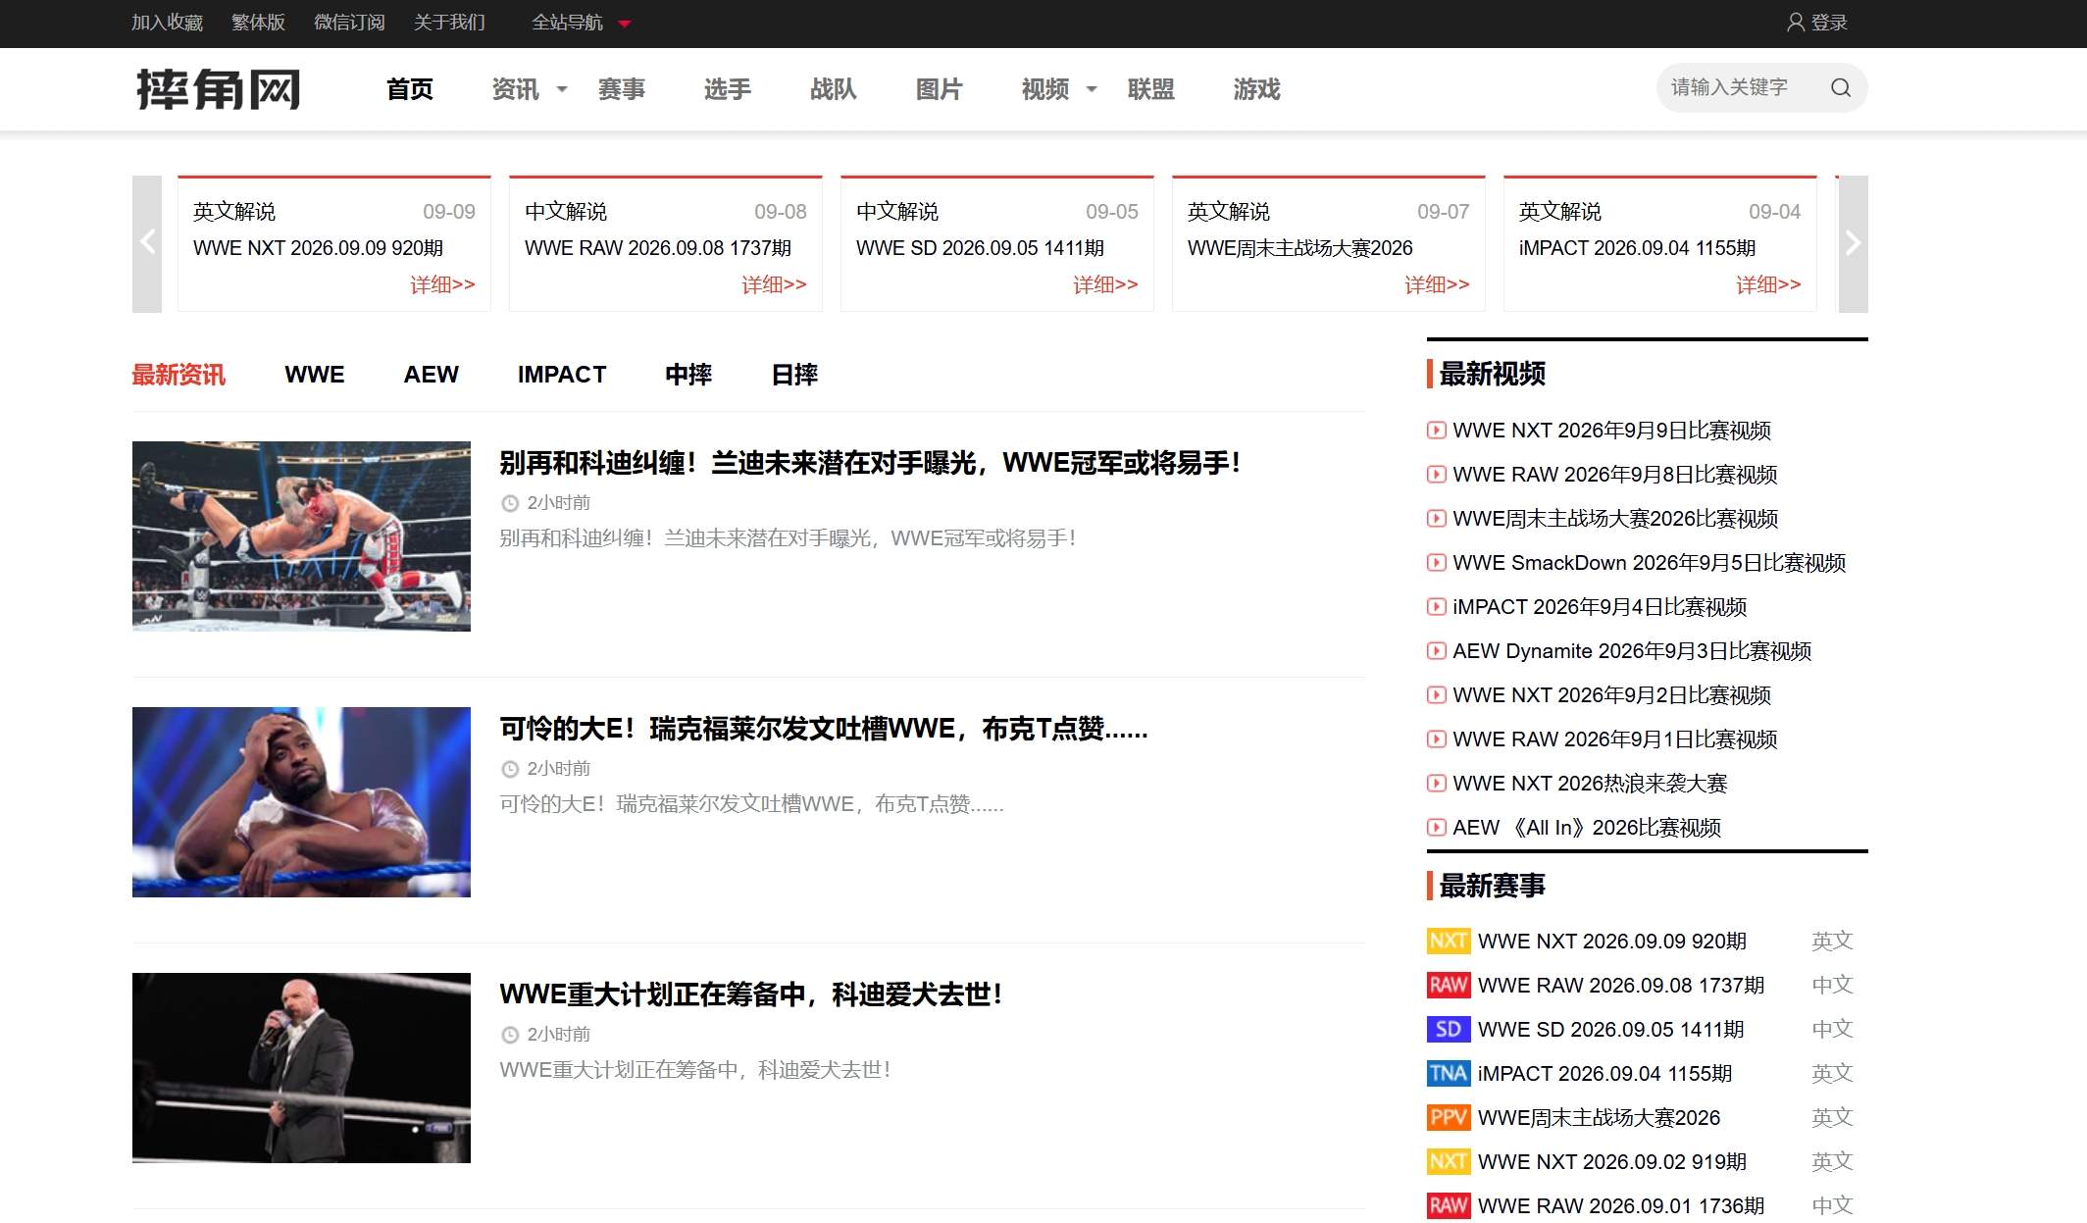The image size is (2087, 1223).
Task: Switch to the AEW news tab
Action: coord(432,375)
